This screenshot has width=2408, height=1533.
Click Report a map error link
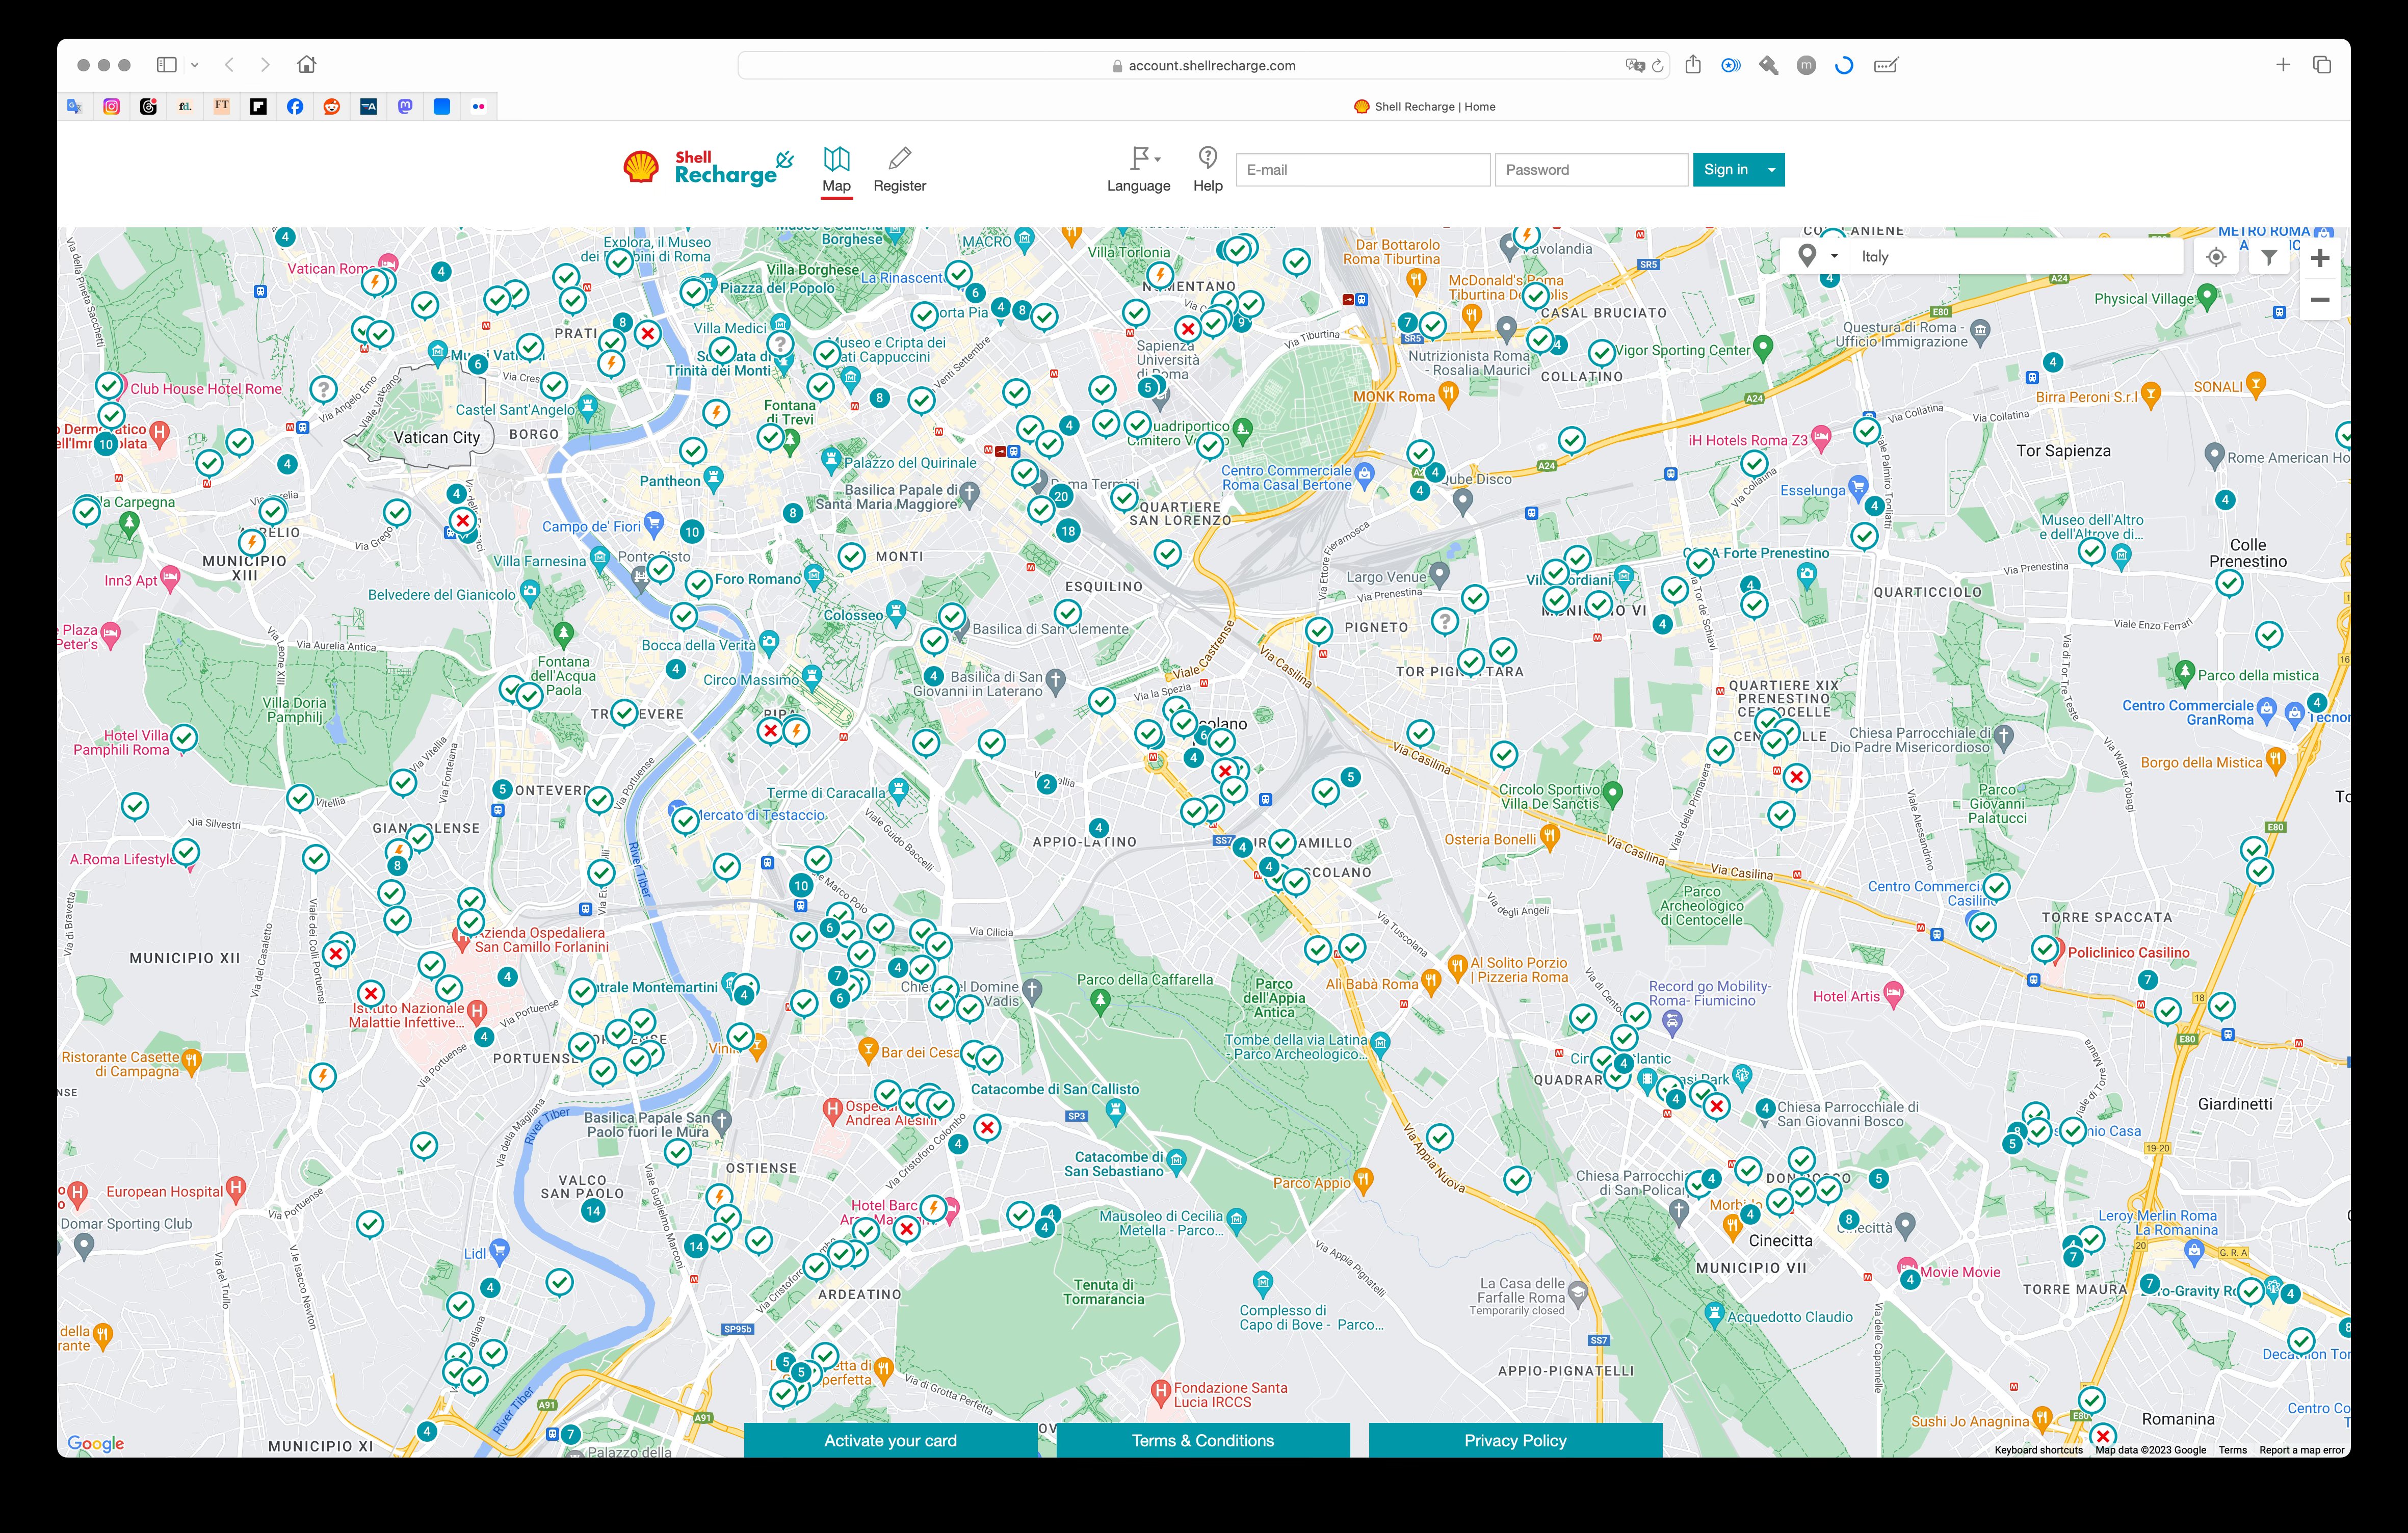[2301, 1450]
